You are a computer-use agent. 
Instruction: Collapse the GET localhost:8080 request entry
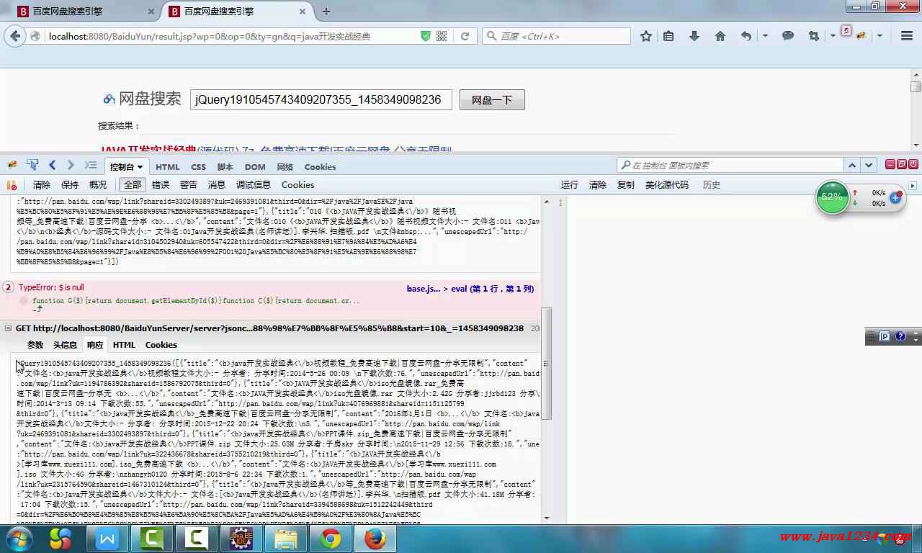click(9, 328)
